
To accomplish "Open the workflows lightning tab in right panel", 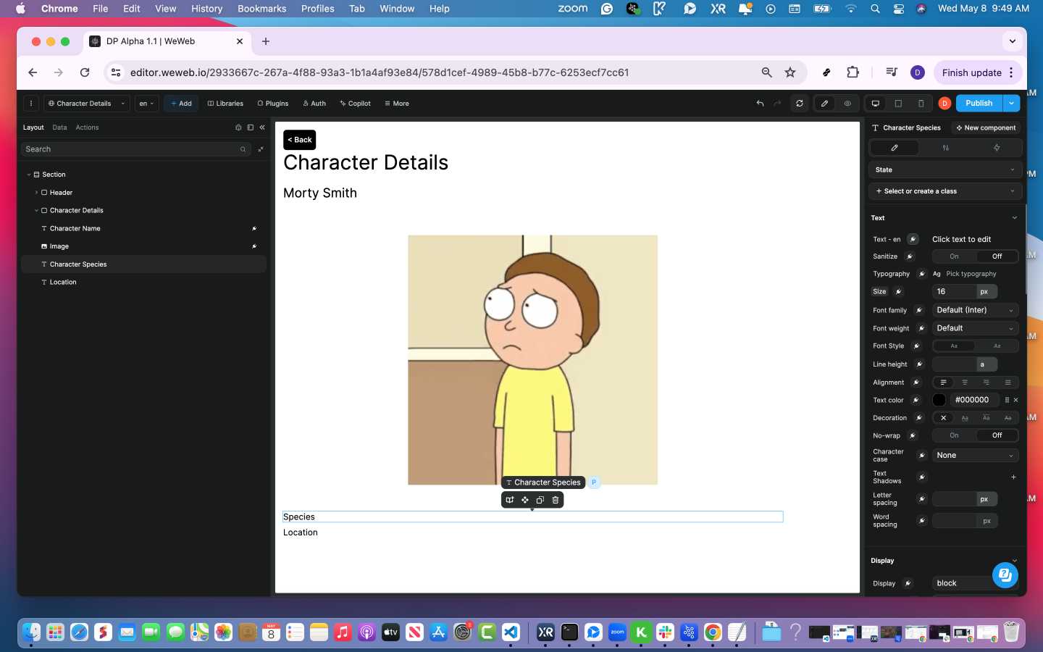I will point(997,148).
